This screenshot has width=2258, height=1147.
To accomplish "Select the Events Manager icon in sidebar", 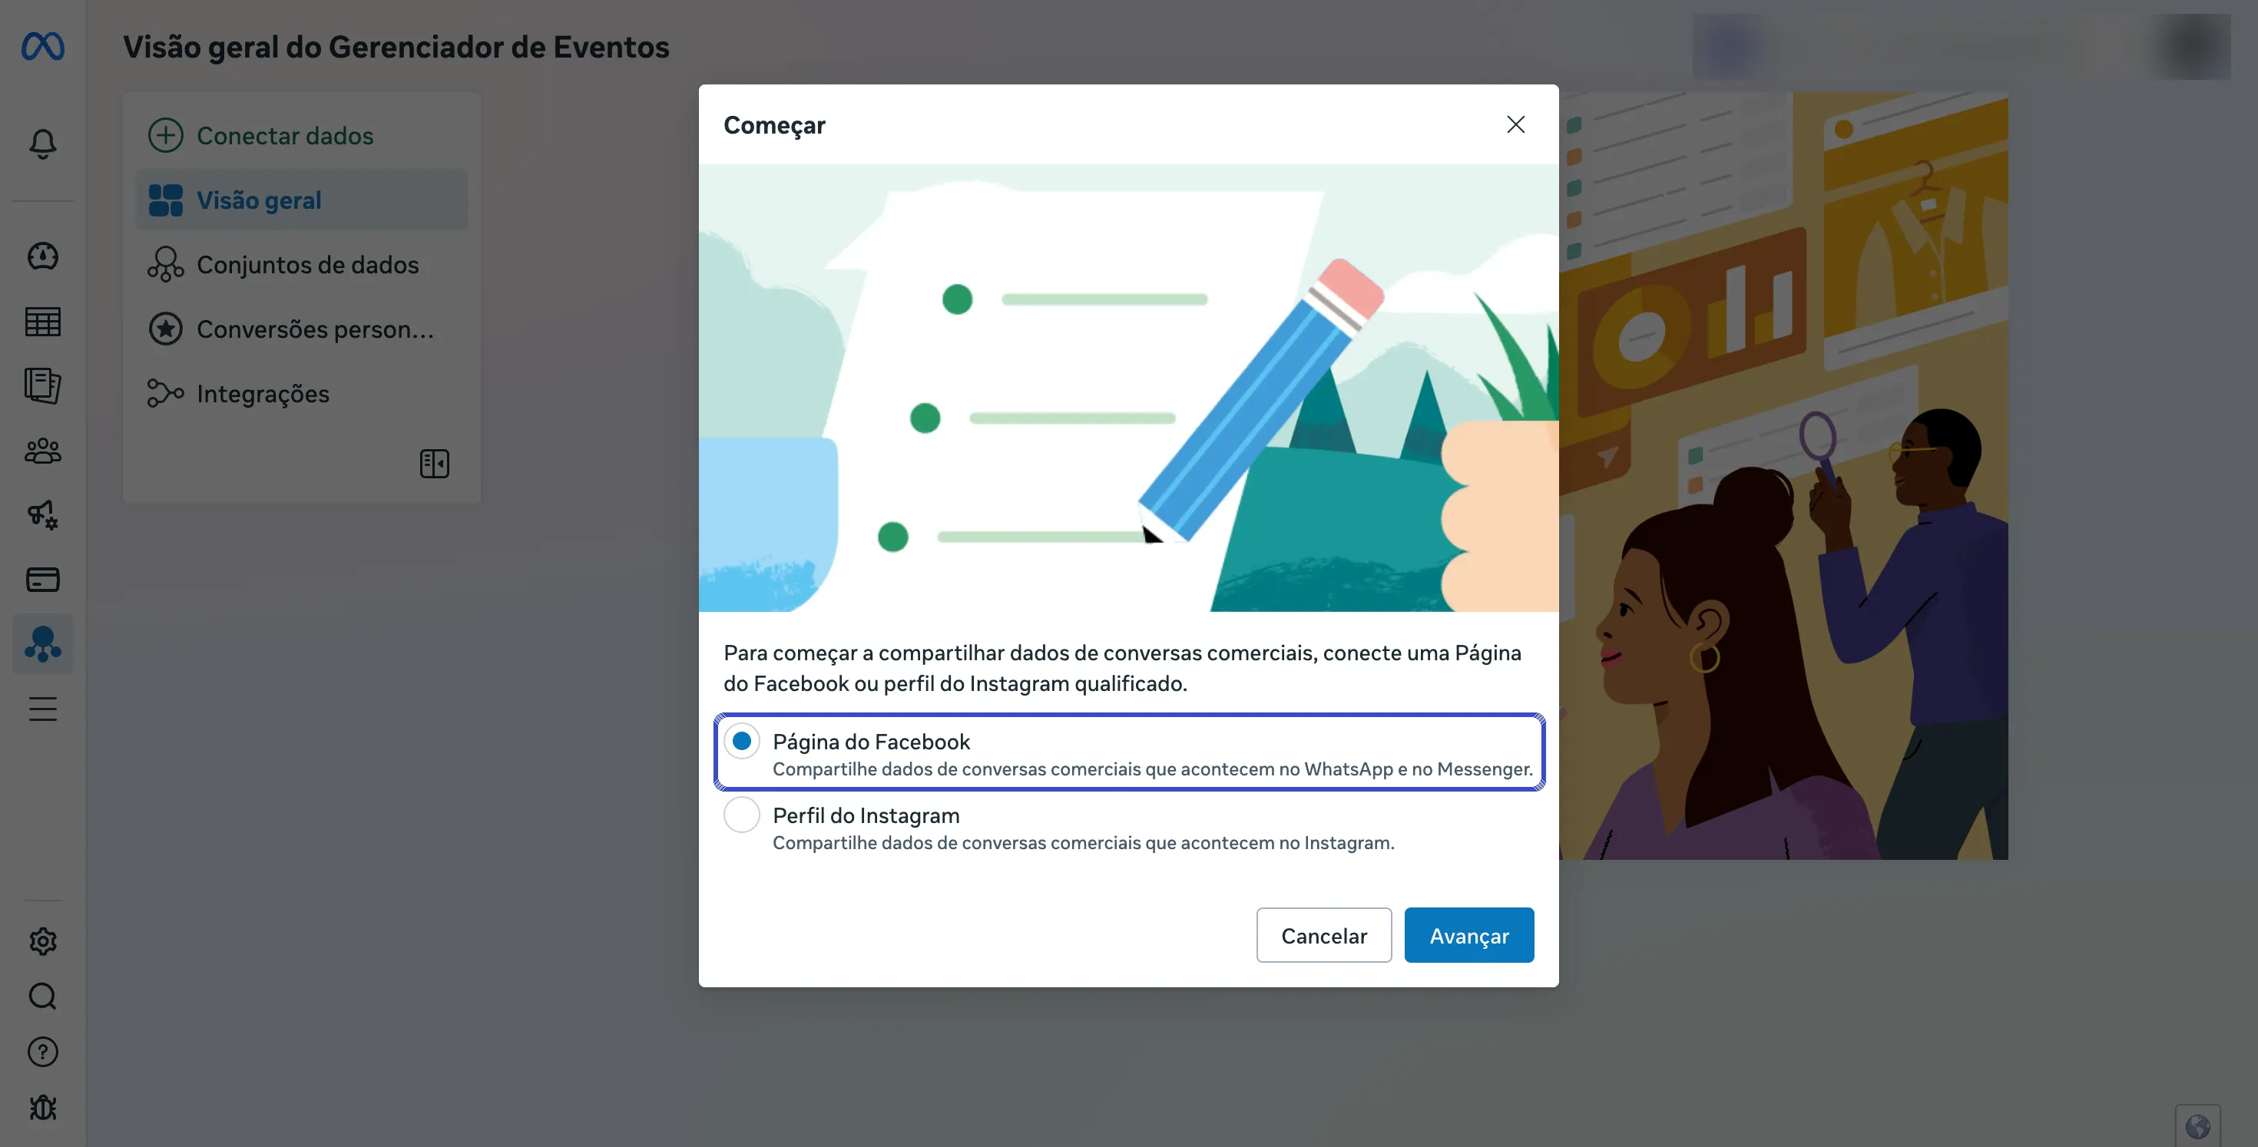I will 43,644.
